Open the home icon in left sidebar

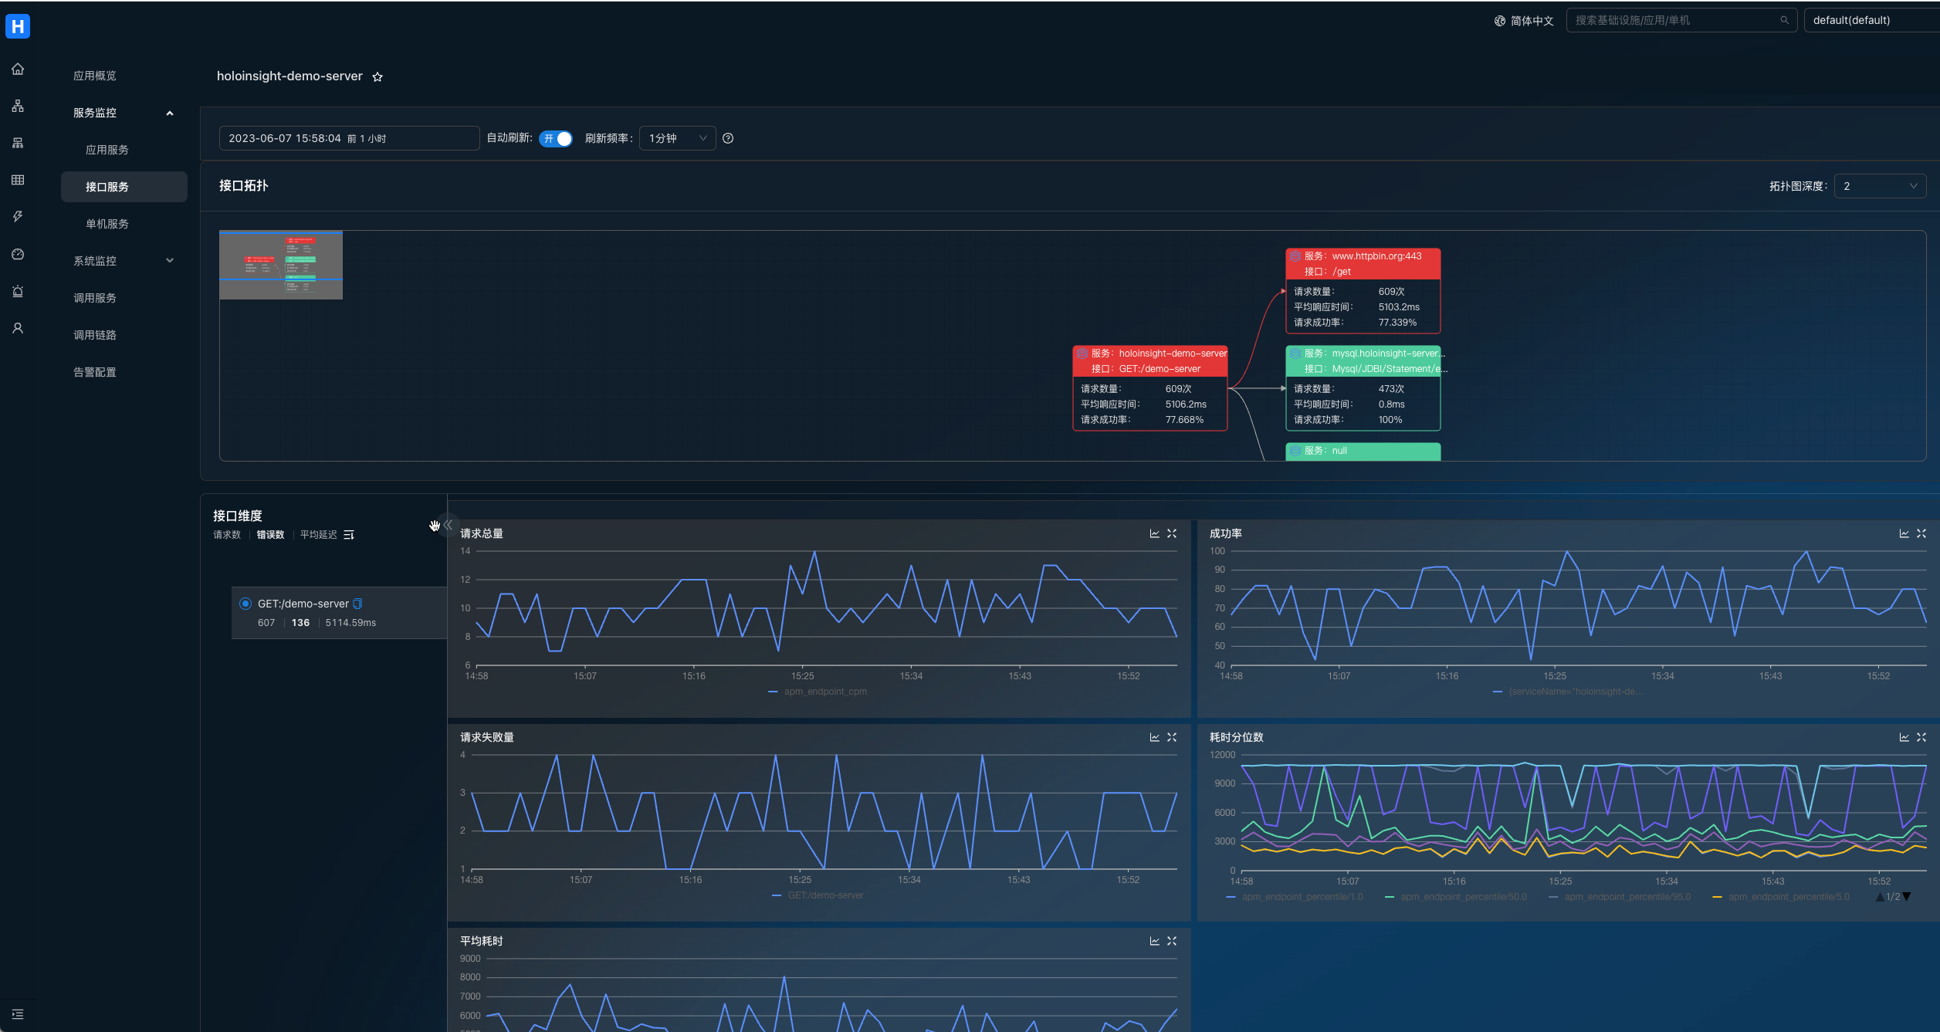coord(18,69)
